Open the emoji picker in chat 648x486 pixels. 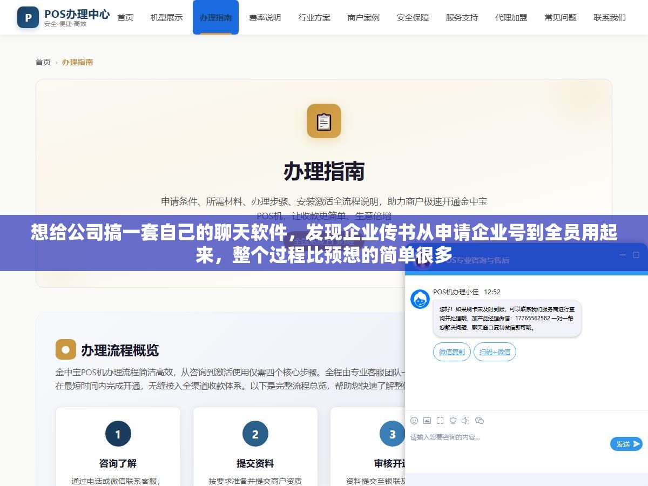pos(414,421)
